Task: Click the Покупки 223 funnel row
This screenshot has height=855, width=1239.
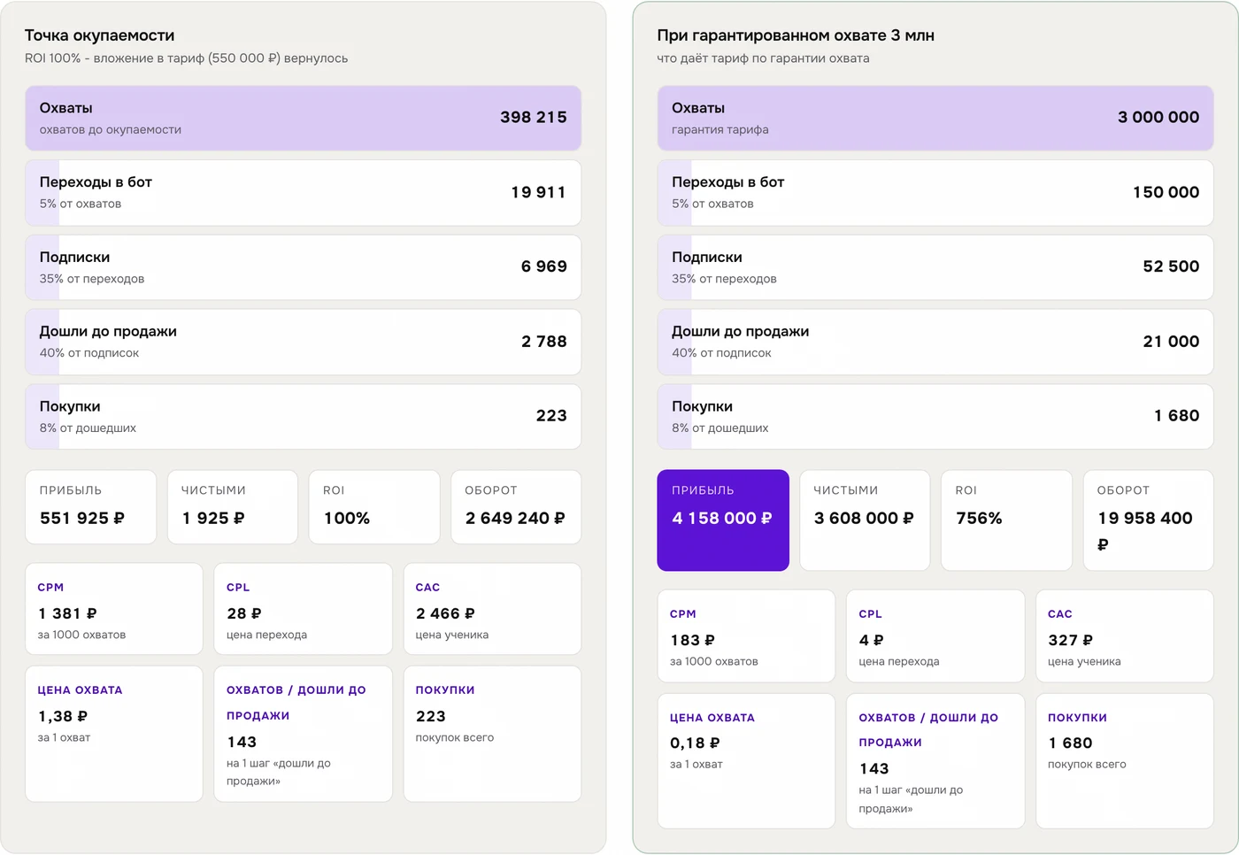Action: [303, 416]
